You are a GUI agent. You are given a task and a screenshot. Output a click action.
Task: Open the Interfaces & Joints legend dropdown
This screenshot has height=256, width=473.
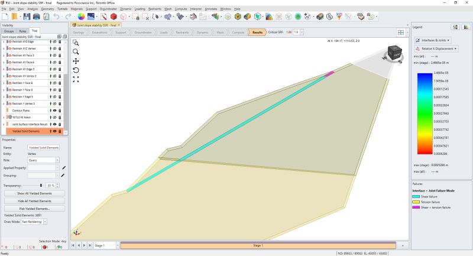click(x=433, y=40)
